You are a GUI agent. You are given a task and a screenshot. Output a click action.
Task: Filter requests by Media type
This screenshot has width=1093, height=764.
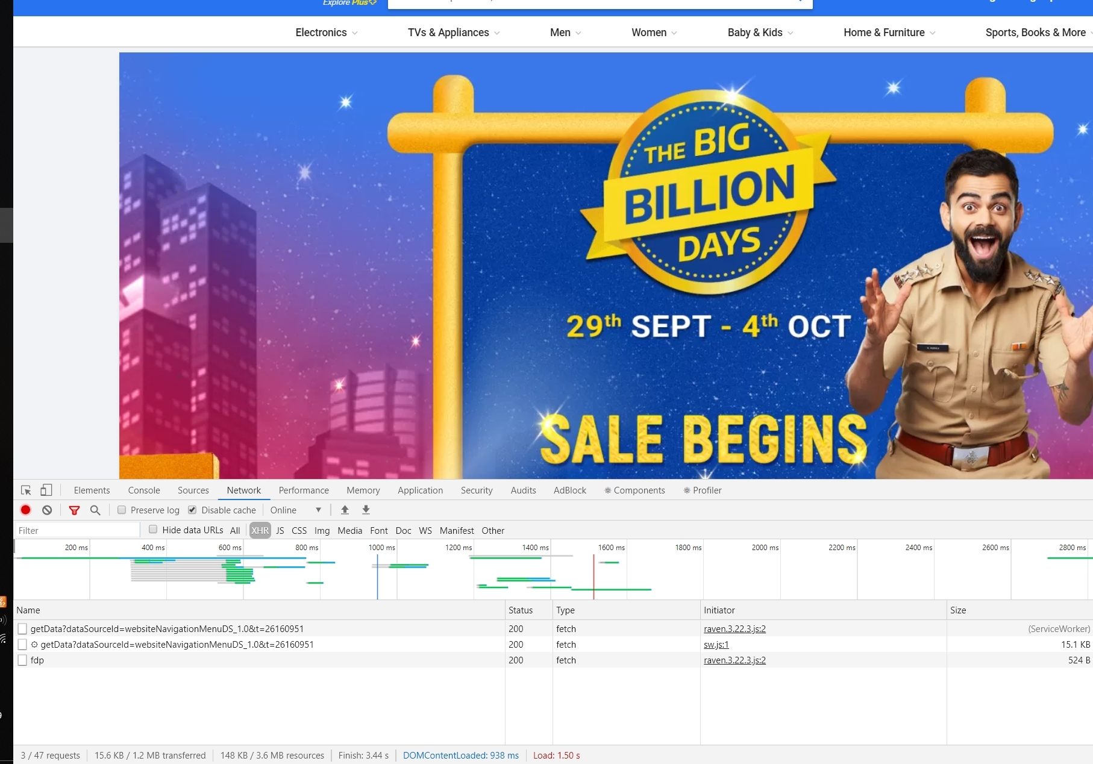point(350,531)
